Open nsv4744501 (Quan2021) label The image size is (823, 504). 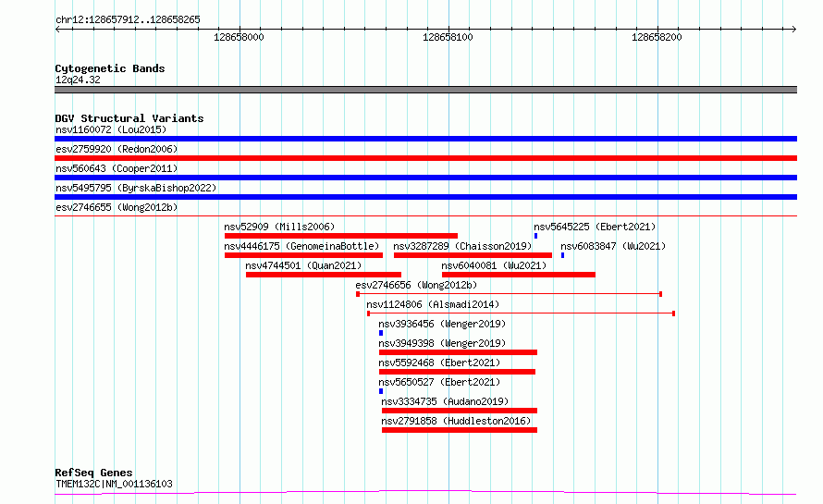coord(303,265)
